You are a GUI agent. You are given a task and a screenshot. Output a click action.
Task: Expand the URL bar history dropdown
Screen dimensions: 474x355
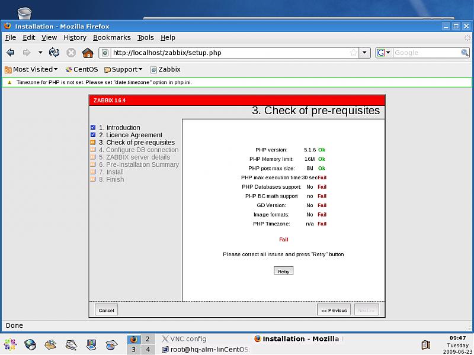(364, 53)
